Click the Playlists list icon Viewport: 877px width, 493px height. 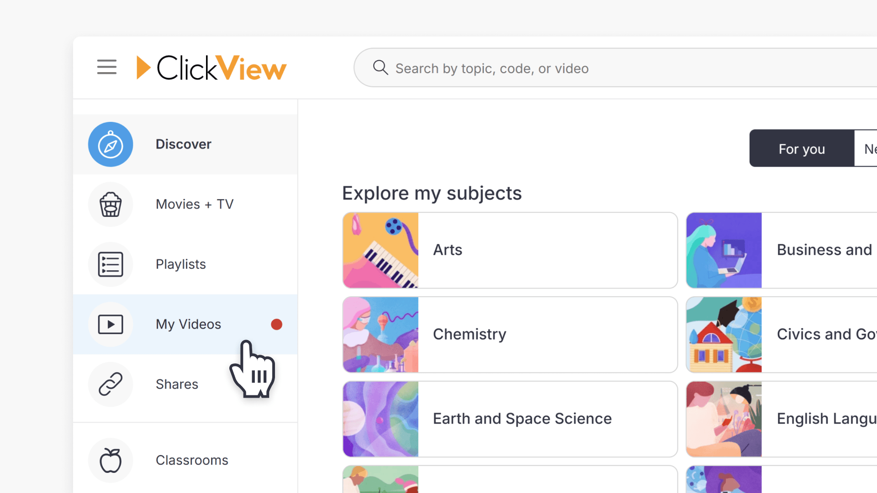coord(111,264)
